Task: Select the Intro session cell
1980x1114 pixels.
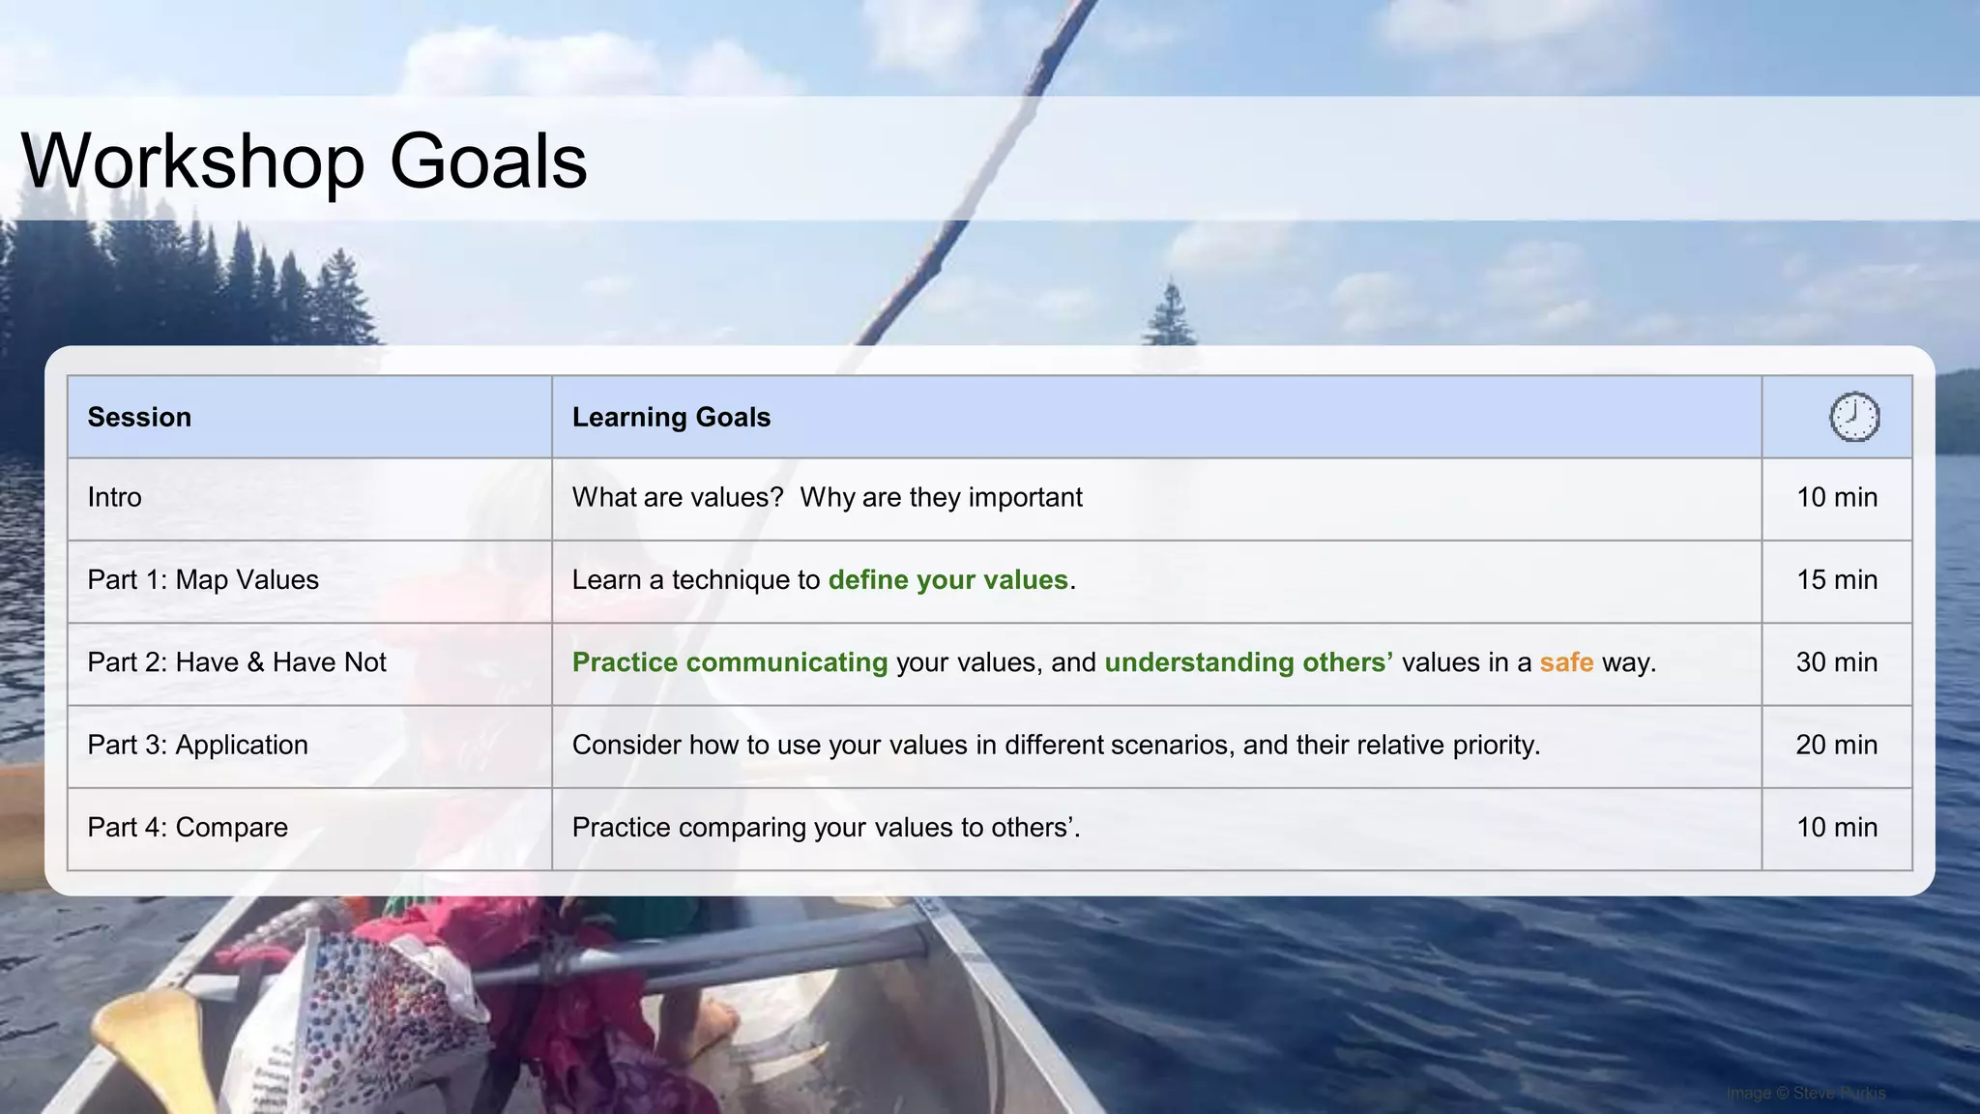Action: tap(114, 497)
